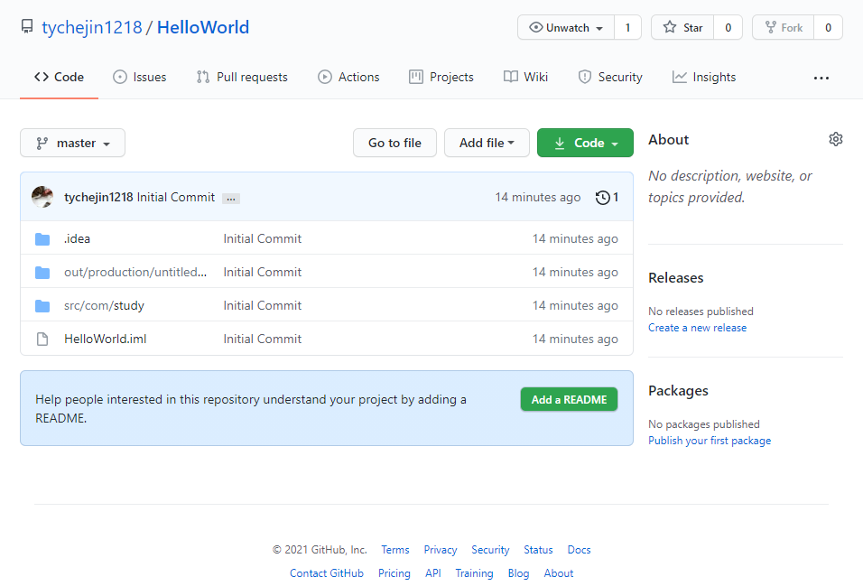This screenshot has width=863, height=586.
Task: Open the HelloWorld.iml file
Action: click(105, 340)
